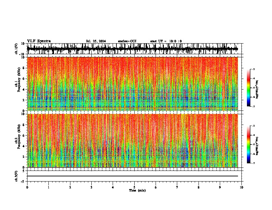Screen dimensions: 272x210
Task: Click the ch.1 spectrogram color scale bar
Action: pos(248,88)
